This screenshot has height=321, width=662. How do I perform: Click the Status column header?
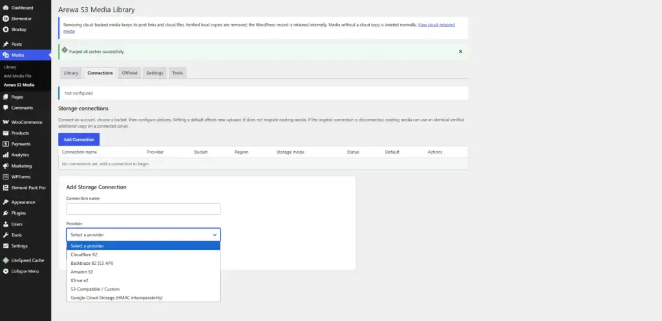[353, 152]
